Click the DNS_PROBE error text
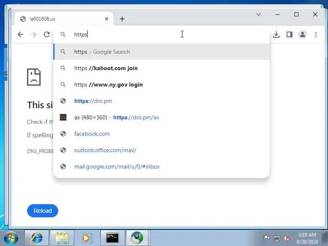Image resolution: width=328 pixels, height=246 pixels. click(40, 151)
